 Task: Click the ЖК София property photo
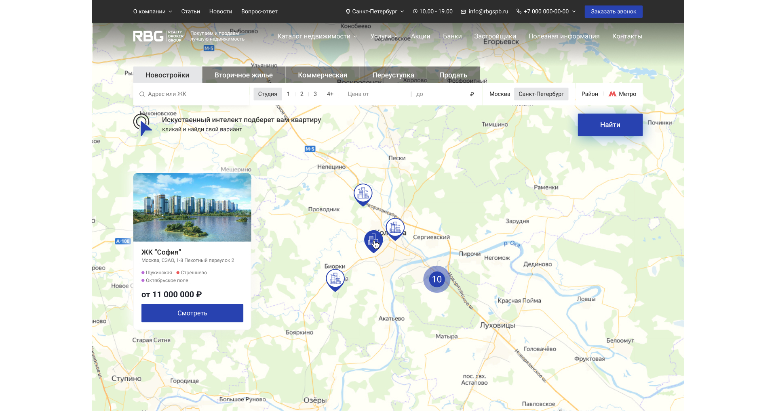coord(192,207)
